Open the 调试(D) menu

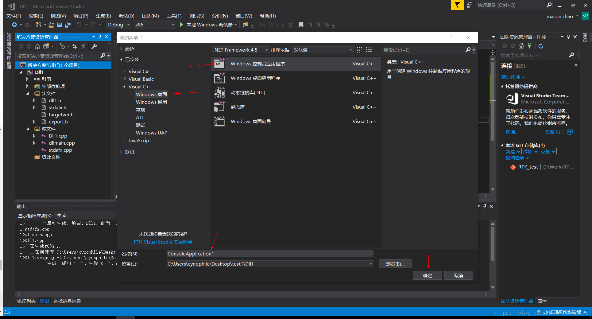pyautogui.click(x=126, y=16)
